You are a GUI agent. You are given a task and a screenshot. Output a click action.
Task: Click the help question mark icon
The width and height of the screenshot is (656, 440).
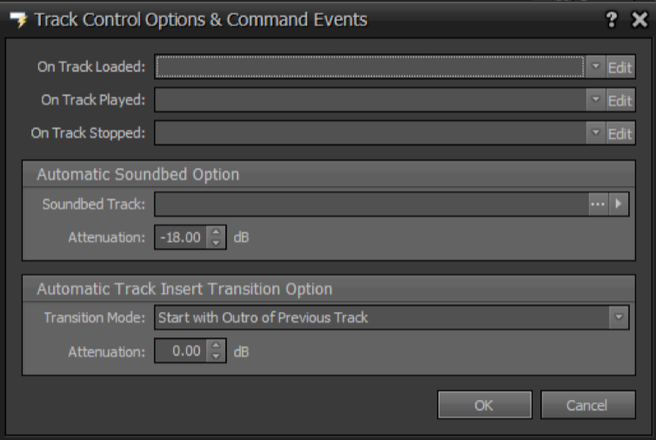[x=613, y=20]
